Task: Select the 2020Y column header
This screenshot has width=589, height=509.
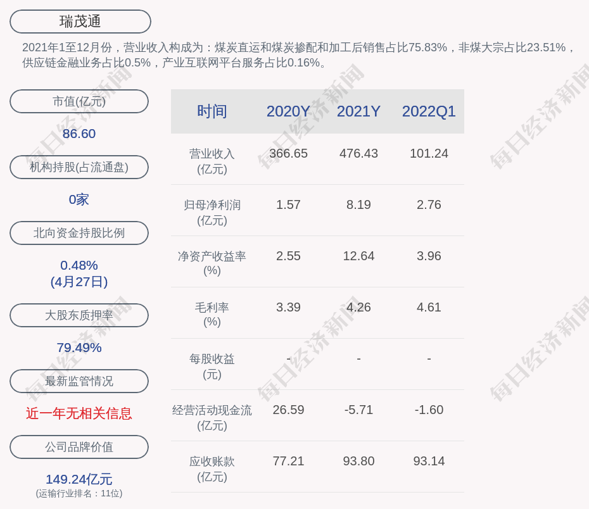Action: pos(288,111)
